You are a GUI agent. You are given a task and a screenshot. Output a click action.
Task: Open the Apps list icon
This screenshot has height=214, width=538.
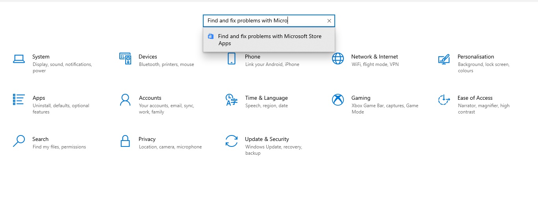19,99
